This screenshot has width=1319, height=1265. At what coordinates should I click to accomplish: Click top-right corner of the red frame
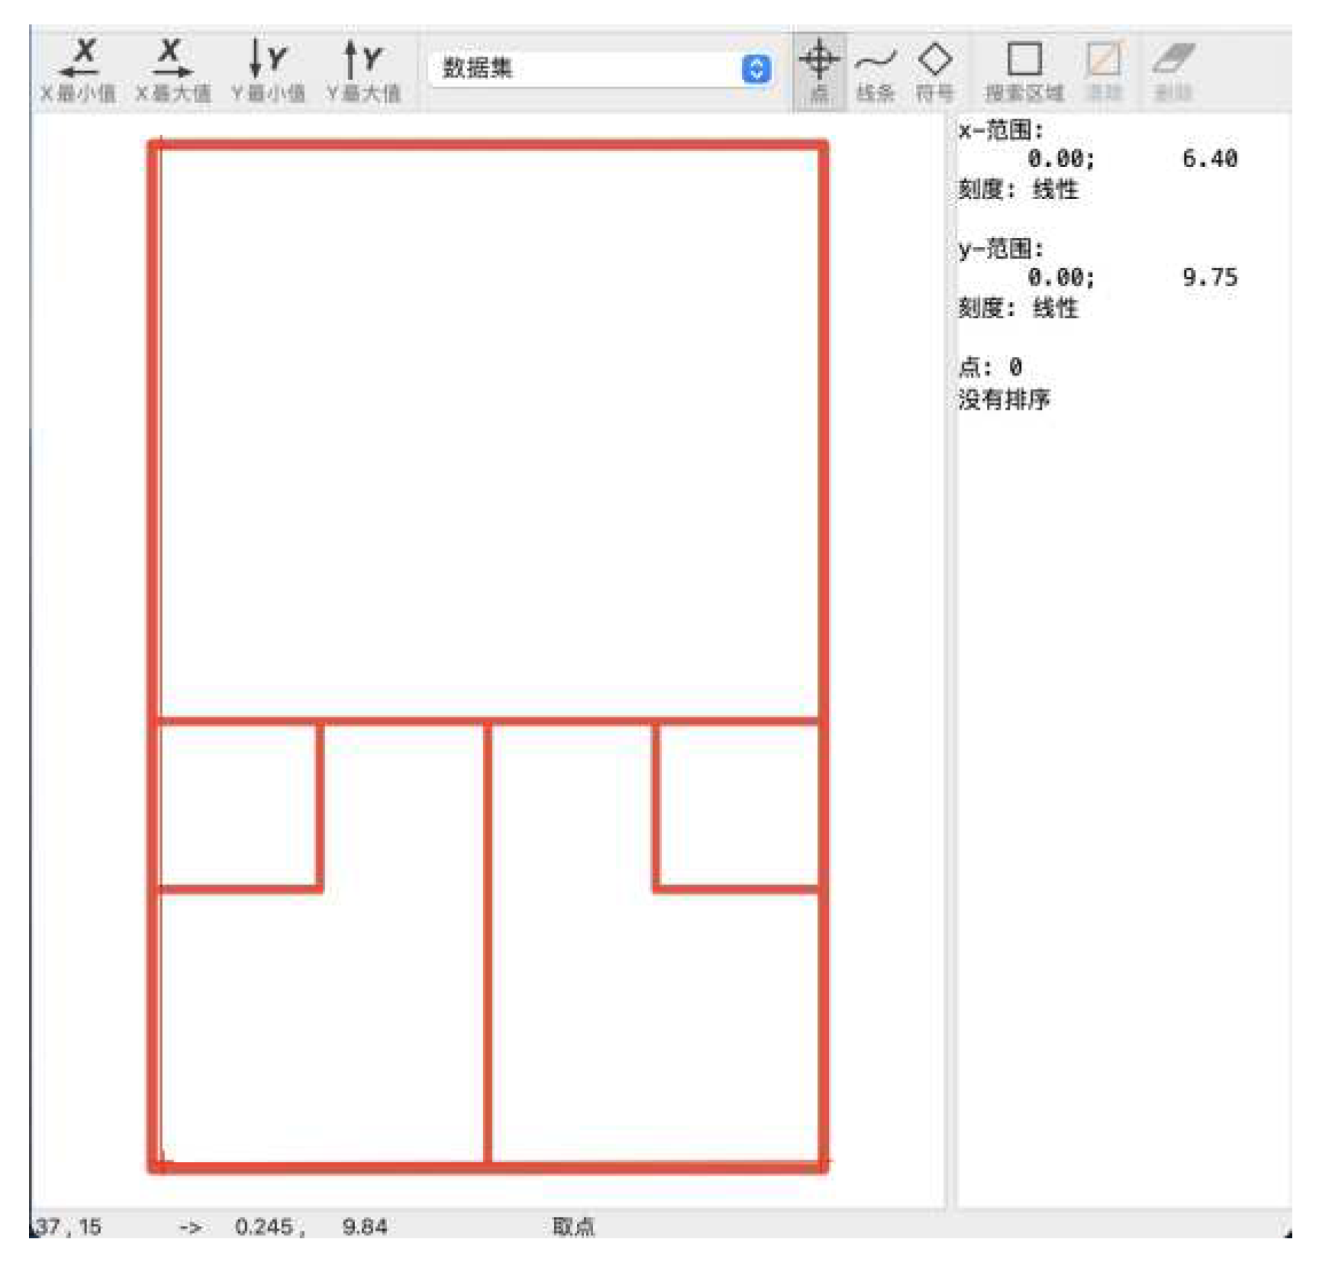tap(823, 144)
